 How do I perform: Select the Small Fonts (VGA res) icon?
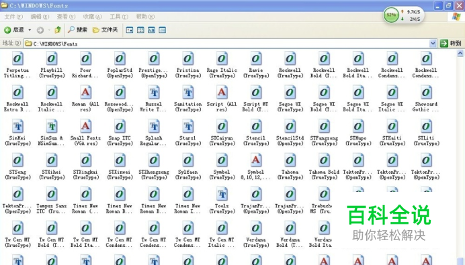pyautogui.click(x=86, y=126)
